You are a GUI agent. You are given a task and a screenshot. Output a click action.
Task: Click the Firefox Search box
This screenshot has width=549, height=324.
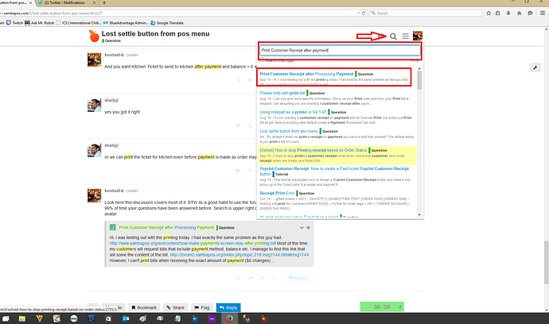[426, 13]
